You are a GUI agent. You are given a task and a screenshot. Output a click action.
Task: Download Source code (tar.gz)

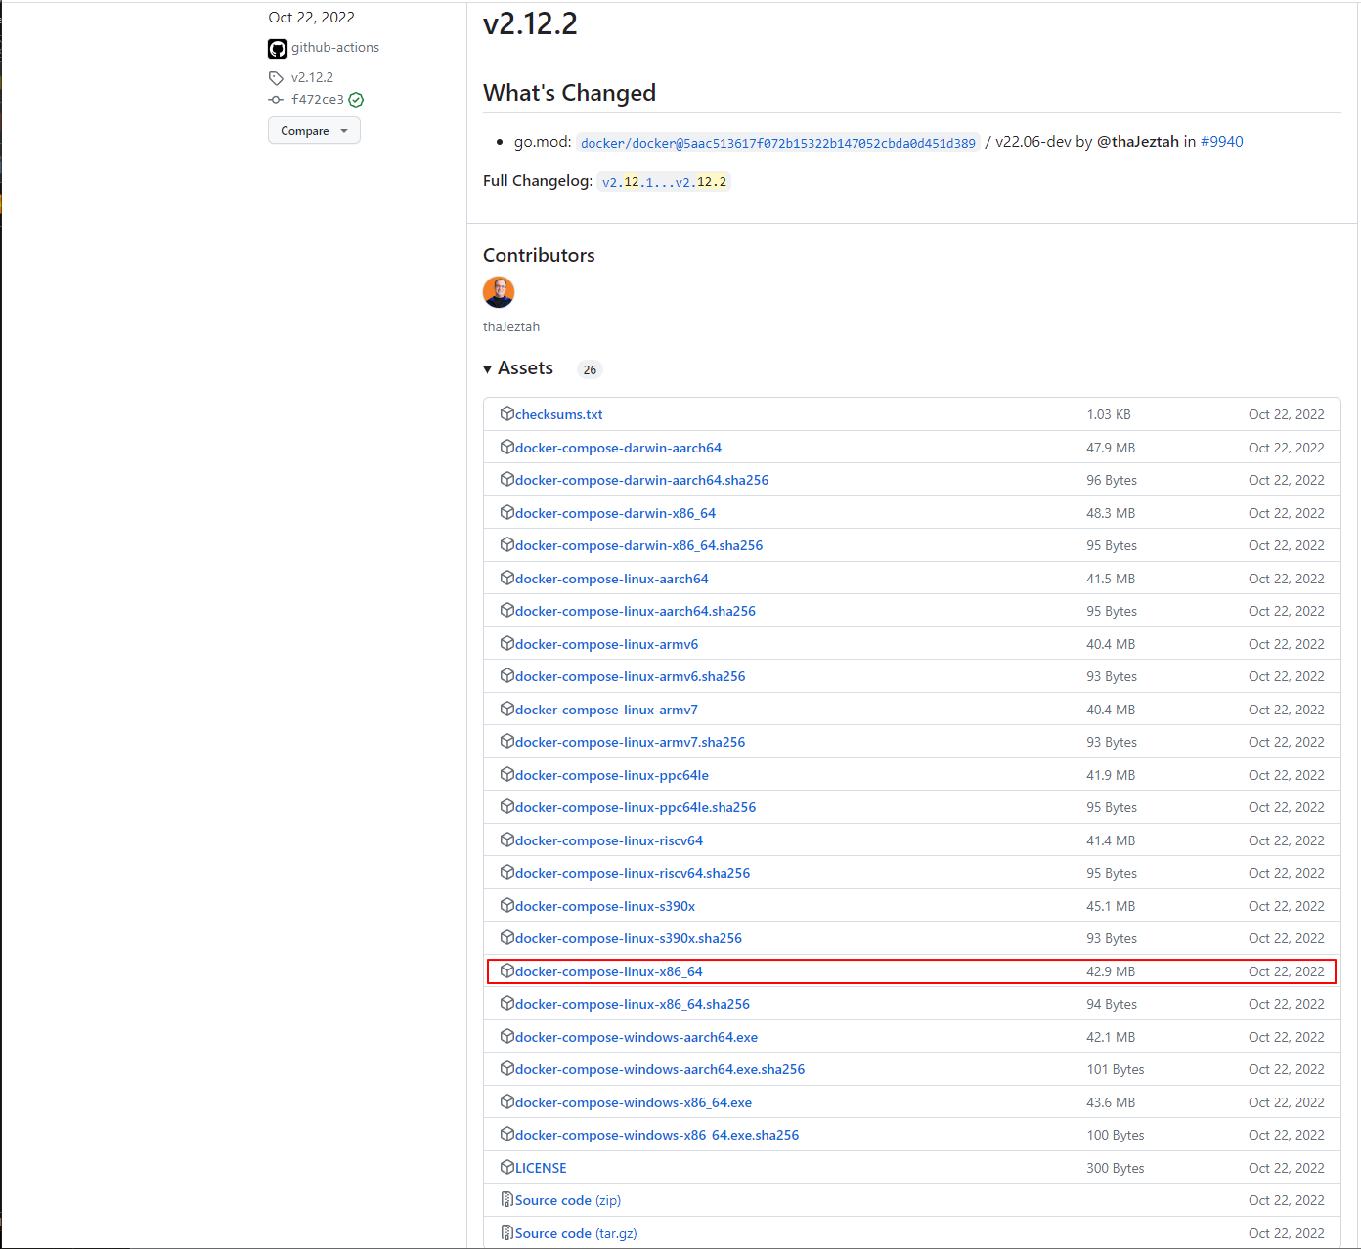click(576, 1233)
